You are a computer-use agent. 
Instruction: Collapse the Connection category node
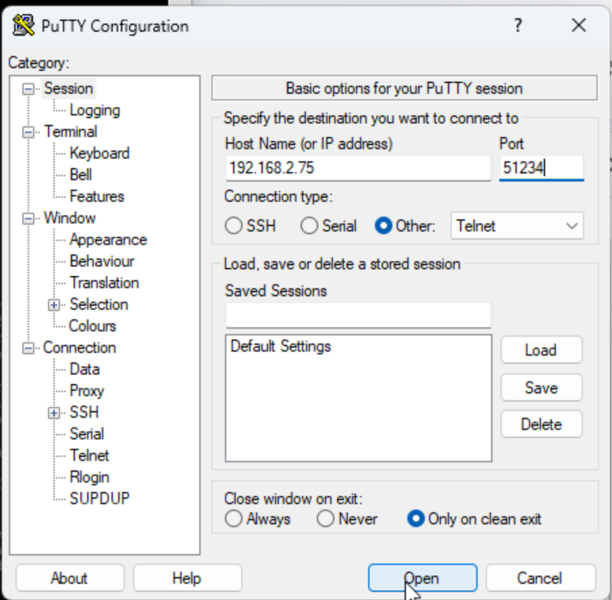point(28,348)
